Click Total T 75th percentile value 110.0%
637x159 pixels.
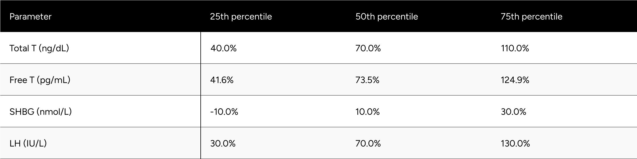click(515, 48)
